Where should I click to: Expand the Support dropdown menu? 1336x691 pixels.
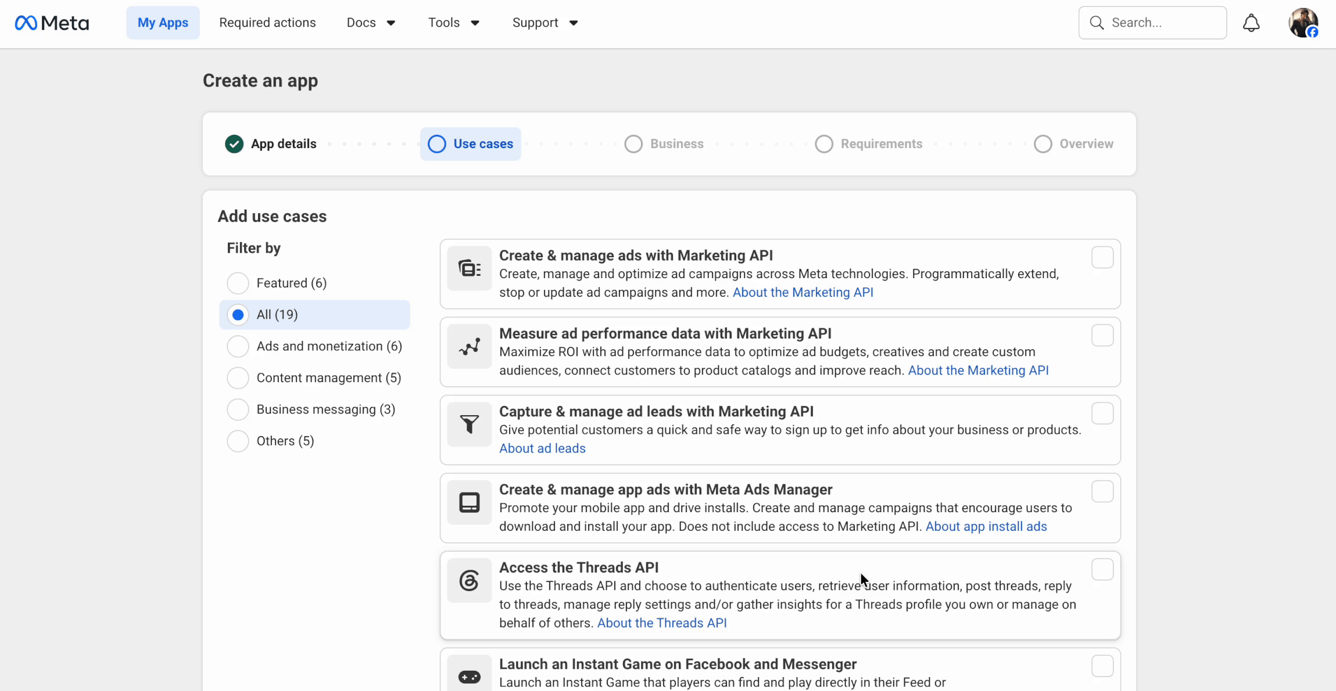[x=545, y=23]
